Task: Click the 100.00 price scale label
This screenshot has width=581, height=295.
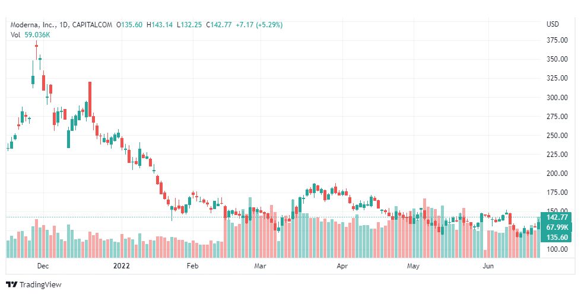Action: 557,249
